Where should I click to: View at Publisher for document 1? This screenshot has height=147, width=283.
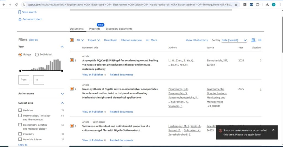[94, 75]
